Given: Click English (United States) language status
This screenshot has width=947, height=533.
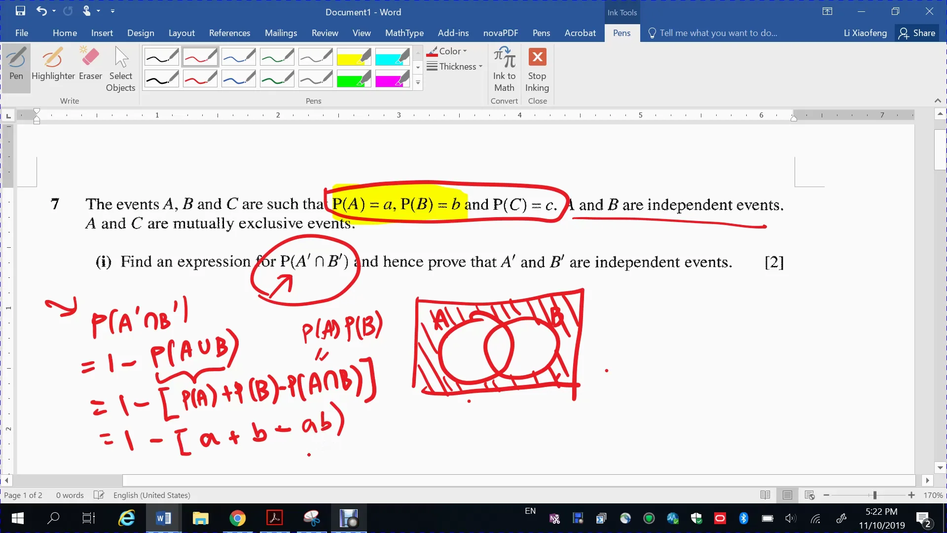Looking at the screenshot, I should point(152,495).
